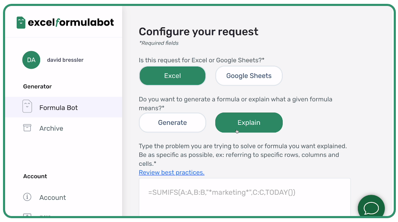
Task: Click the Generator section label
Action: [38, 86]
